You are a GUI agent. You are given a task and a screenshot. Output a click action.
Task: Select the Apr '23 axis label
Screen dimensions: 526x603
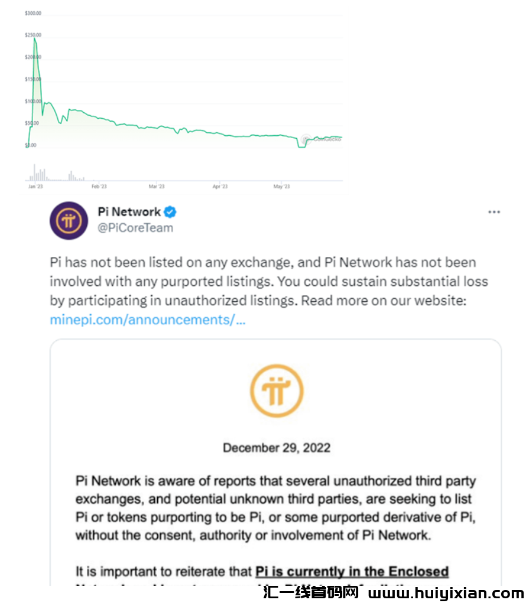pos(220,187)
